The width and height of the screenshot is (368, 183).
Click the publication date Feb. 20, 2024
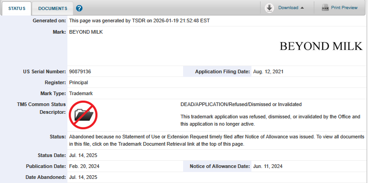click(x=83, y=167)
